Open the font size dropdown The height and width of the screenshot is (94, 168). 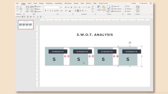[64, 7]
